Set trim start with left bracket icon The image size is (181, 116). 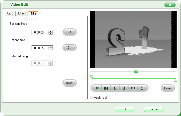tap(115, 88)
